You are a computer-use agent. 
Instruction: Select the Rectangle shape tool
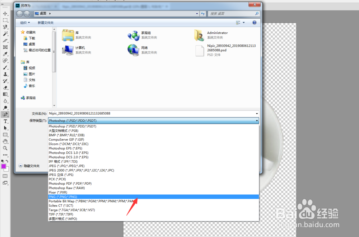tap(5, 135)
